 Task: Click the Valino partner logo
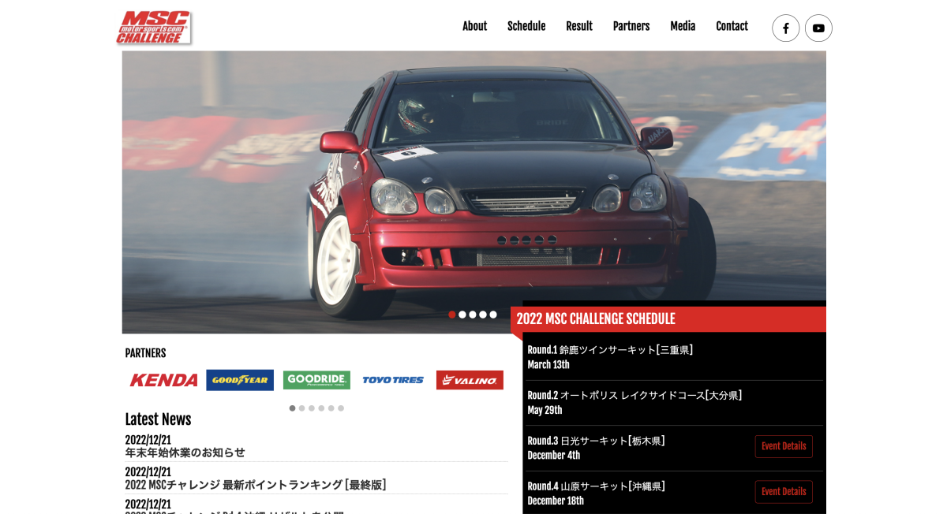[470, 380]
